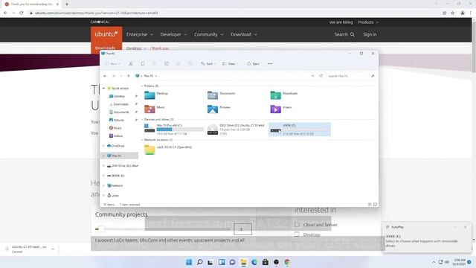Click Windows Start button on taskbar
This screenshot has width=476, height=268.
[x=189, y=262]
